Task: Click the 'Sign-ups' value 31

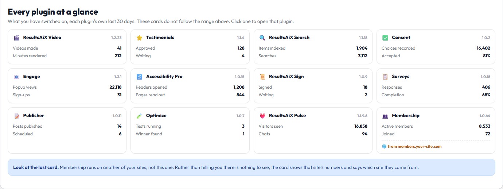Action: click(x=119, y=95)
